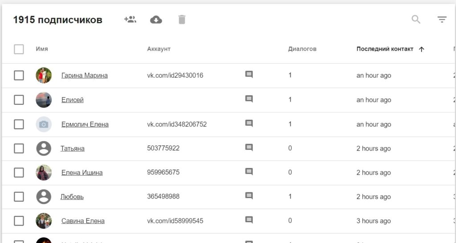456x243 pixels.
Task: Check the box for Ермолич Елена
Action: [19, 124]
